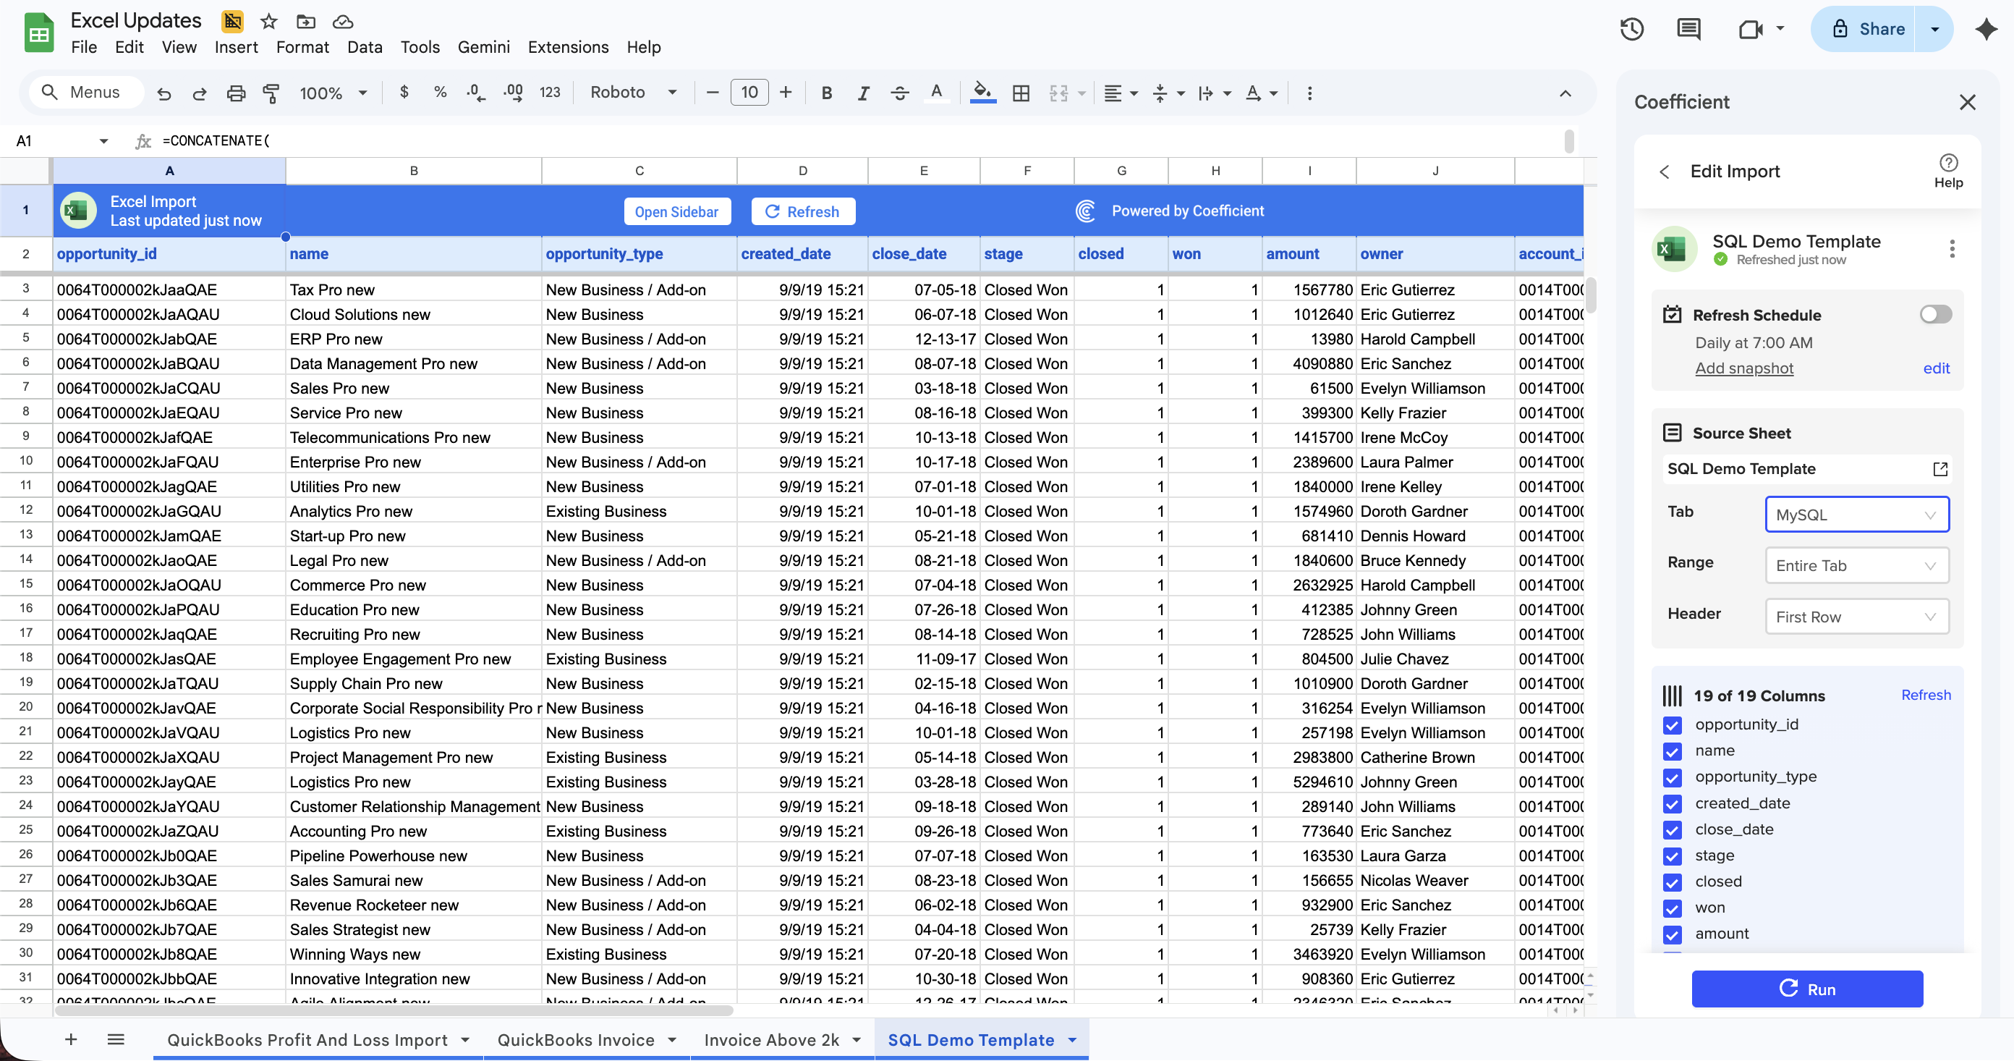Viewport: 2014px width, 1061px height.
Task: Toggle strikethrough formatting icon
Action: pyautogui.click(x=900, y=93)
